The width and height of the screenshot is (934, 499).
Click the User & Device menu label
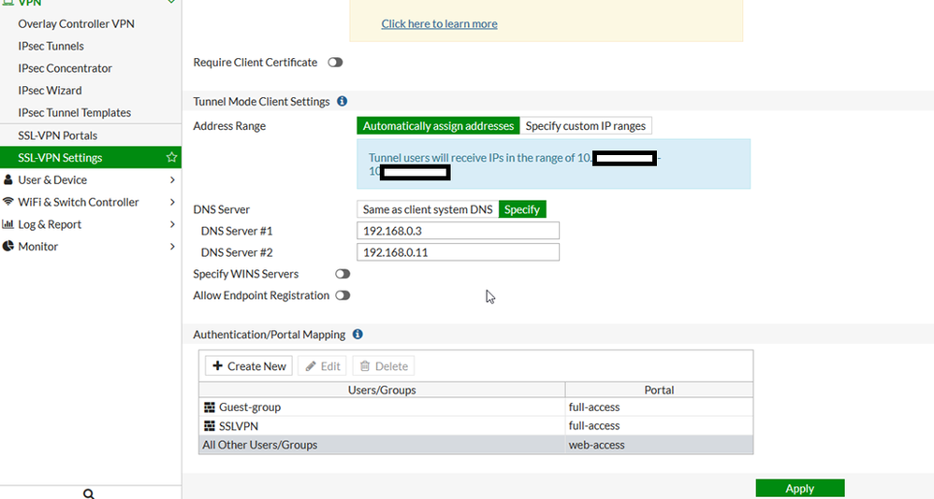(x=52, y=179)
